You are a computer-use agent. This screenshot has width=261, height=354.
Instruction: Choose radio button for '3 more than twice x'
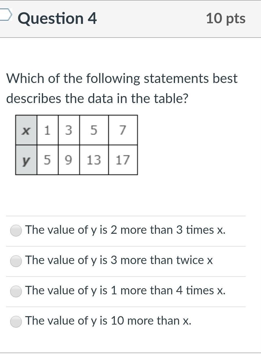[x=16, y=261]
